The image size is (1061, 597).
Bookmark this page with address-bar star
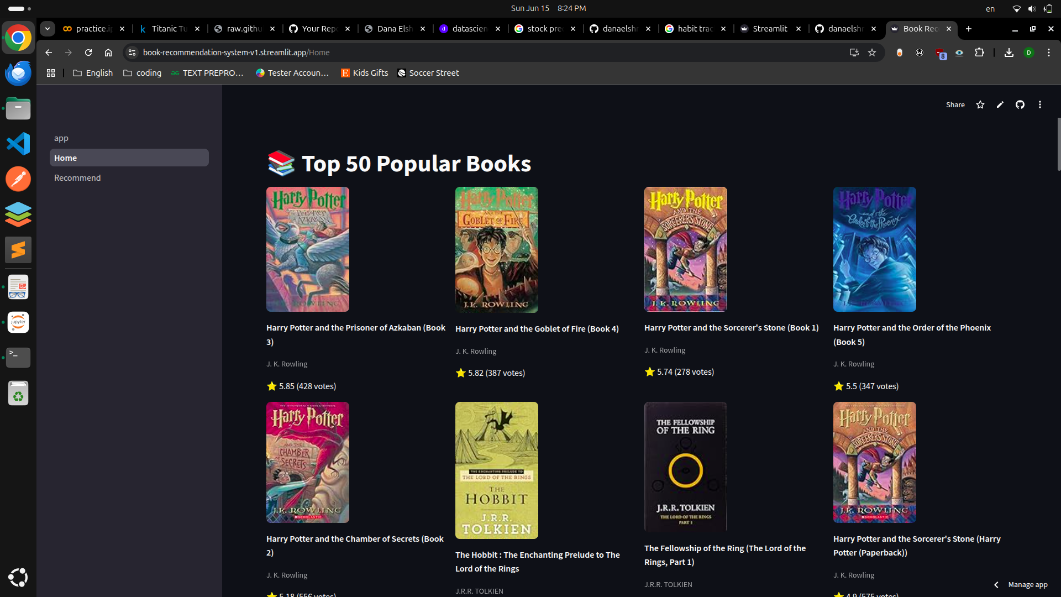pos(872,53)
